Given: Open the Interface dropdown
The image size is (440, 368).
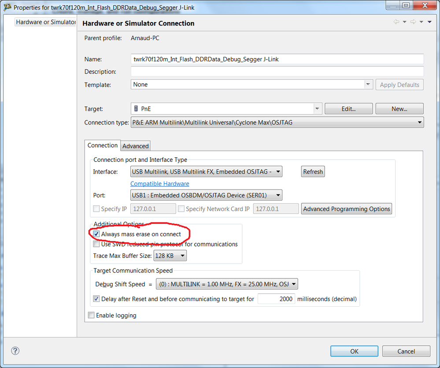Looking at the screenshot, I should pyautogui.click(x=206, y=171).
